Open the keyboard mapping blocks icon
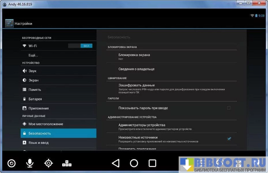Viewport: 268px width, 173px height. click(67, 163)
